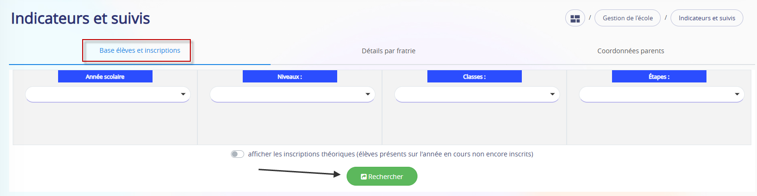Click the Indicateurs et suivis page title

pos(80,18)
